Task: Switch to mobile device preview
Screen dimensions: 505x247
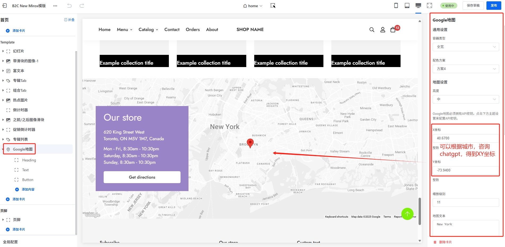Action: coord(396,6)
